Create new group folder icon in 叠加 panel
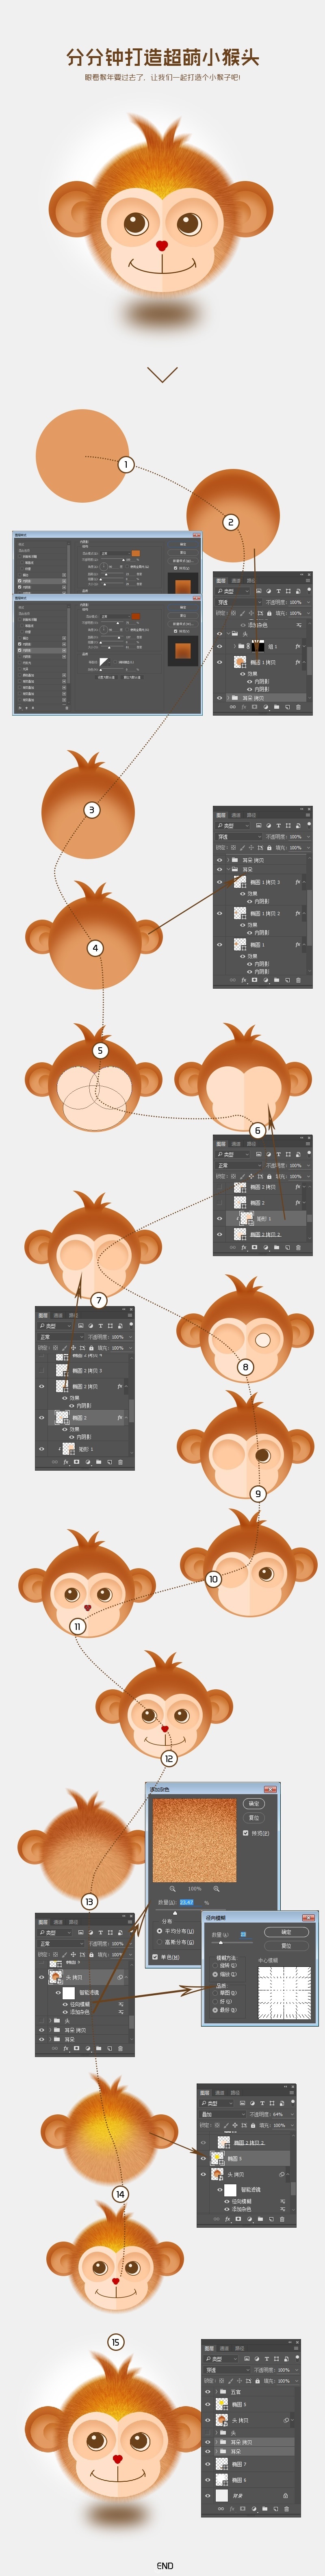325x2576 pixels. (260, 2219)
